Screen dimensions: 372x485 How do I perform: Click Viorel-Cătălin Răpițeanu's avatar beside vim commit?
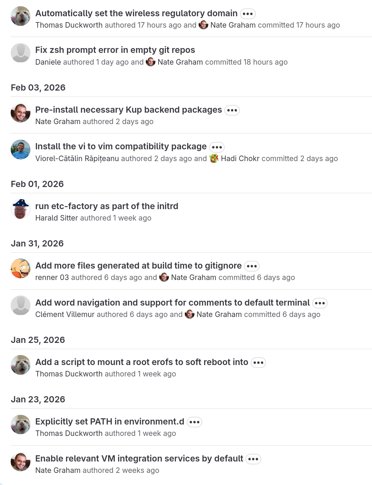click(x=21, y=149)
